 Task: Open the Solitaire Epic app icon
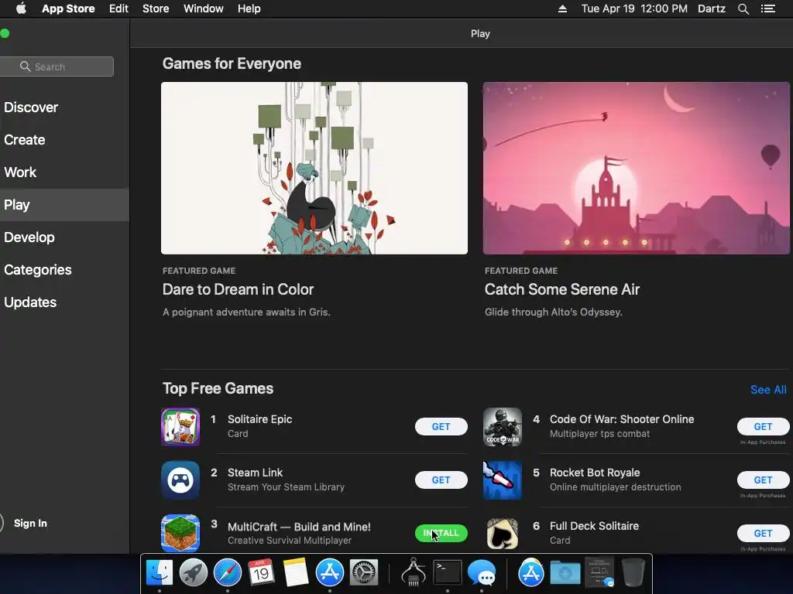(x=180, y=427)
